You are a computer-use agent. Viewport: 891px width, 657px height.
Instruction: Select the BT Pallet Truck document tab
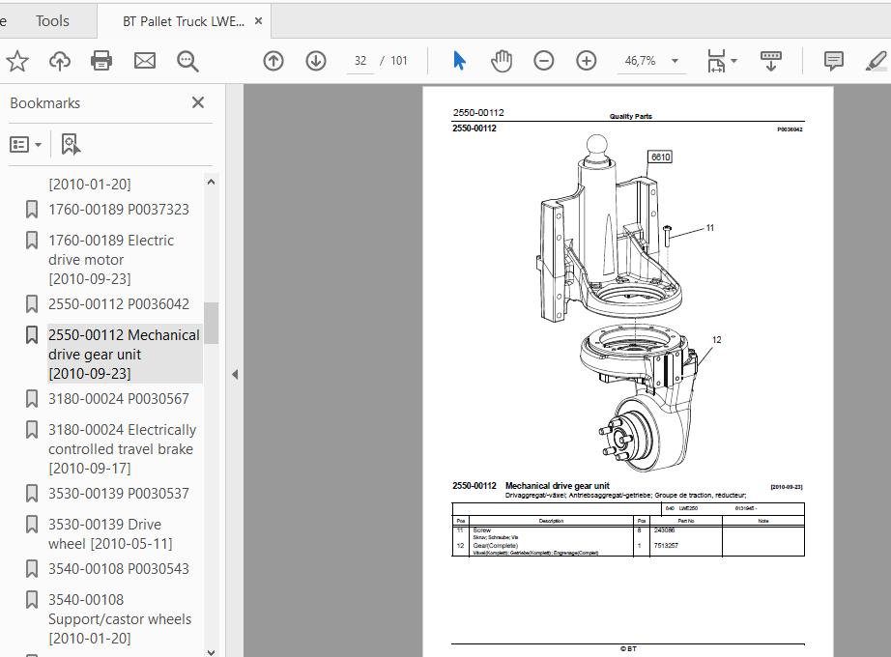184,20
